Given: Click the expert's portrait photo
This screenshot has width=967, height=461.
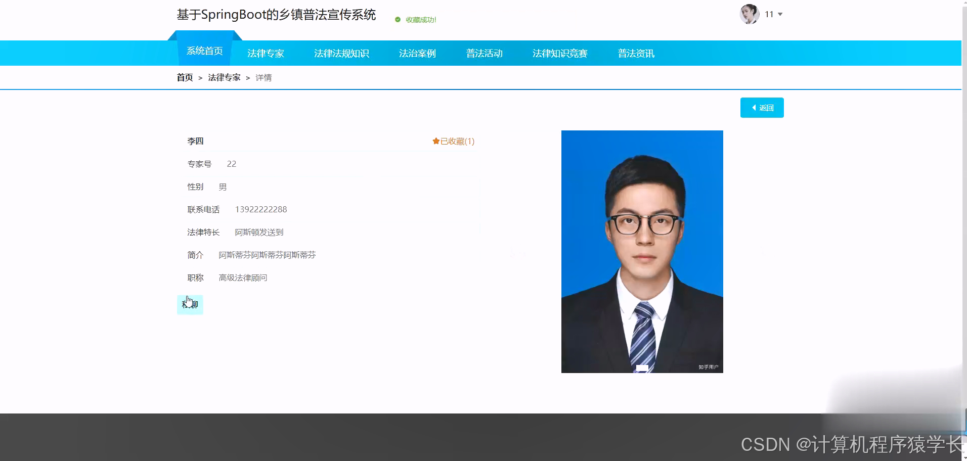Looking at the screenshot, I should click(642, 251).
